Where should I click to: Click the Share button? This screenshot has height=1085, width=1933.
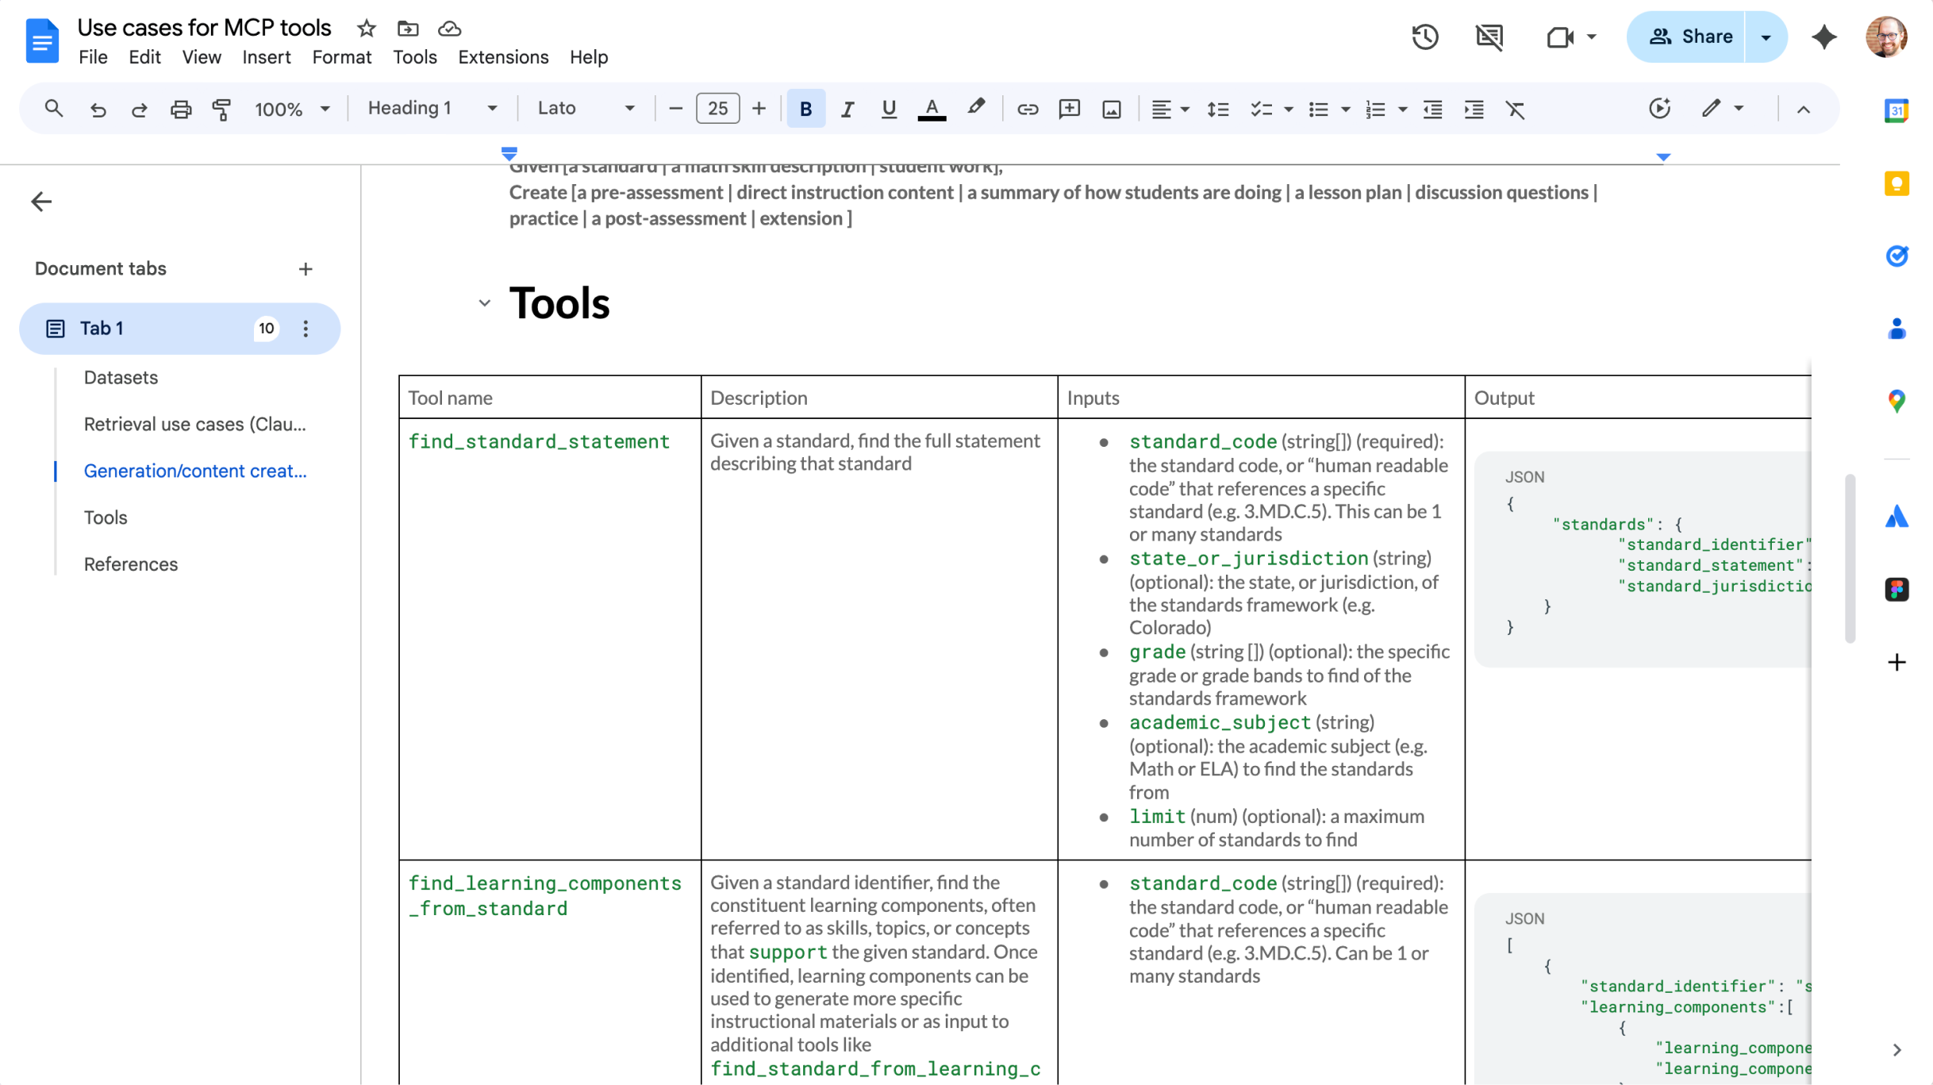[x=1690, y=37]
